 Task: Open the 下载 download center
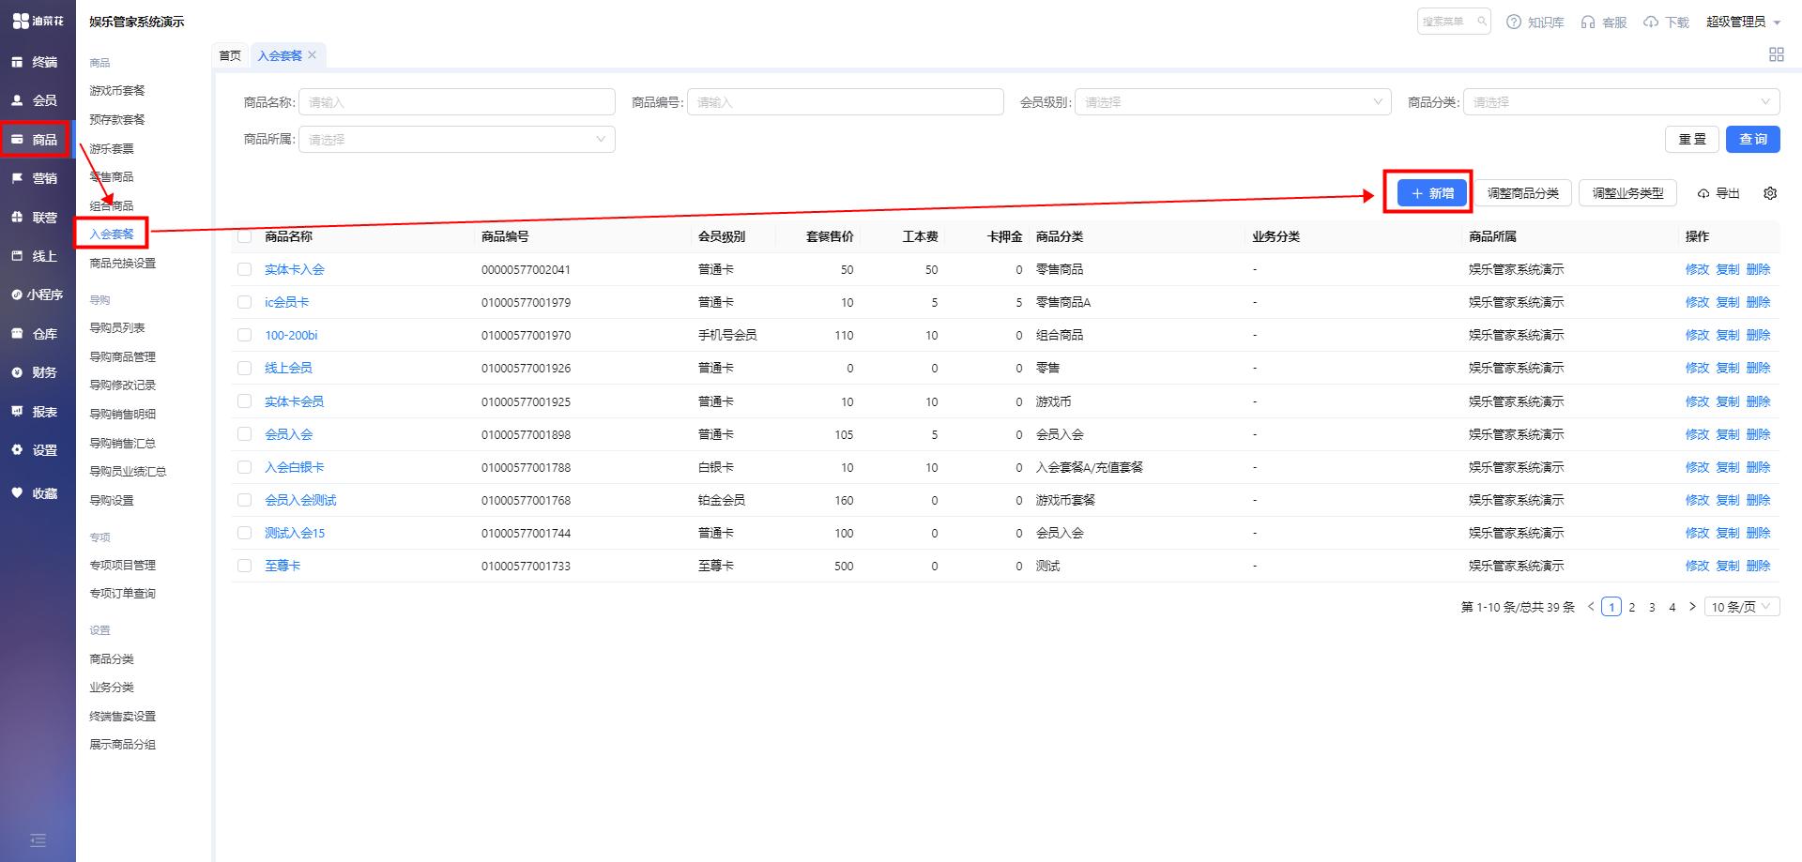pos(1666,23)
